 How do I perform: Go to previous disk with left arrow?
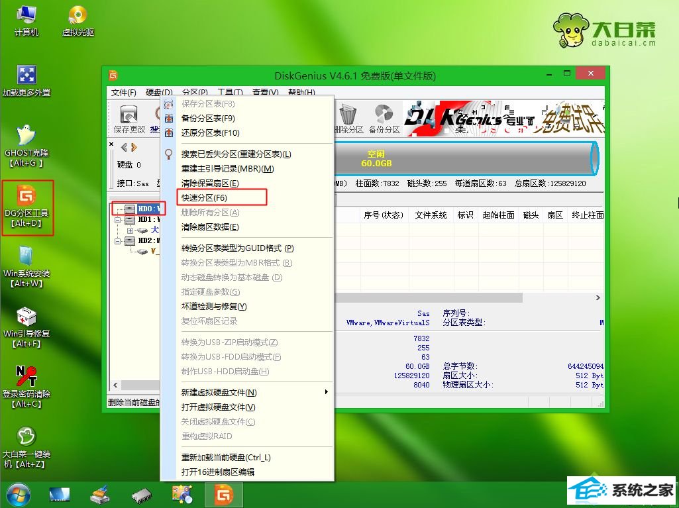(124, 147)
